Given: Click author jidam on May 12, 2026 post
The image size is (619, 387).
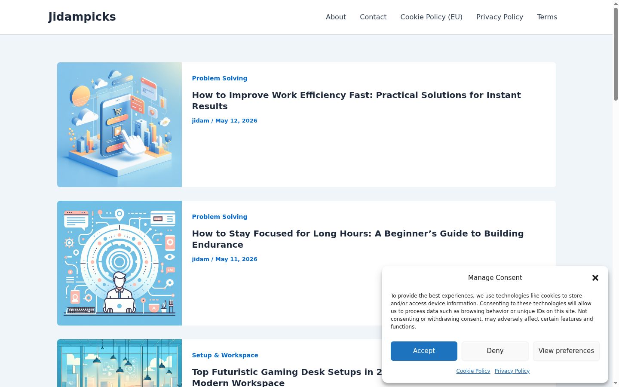Looking at the screenshot, I should [x=201, y=121].
